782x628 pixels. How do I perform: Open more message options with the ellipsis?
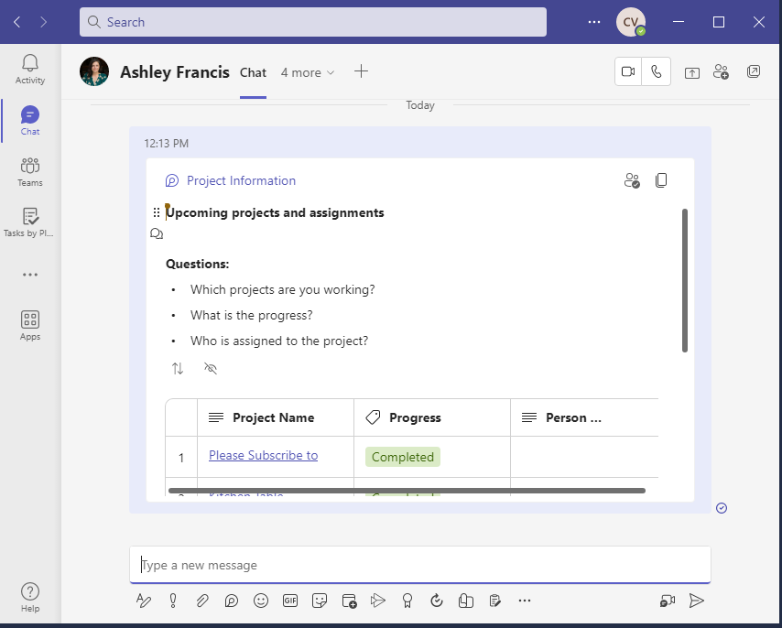(x=525, y=601)
